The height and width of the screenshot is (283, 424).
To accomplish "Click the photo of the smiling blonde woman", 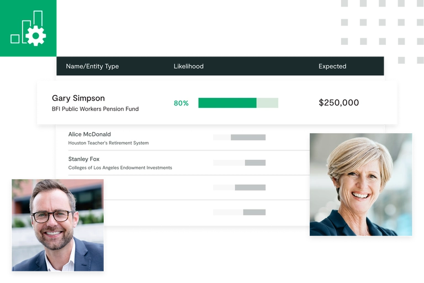I will (361, 185).
